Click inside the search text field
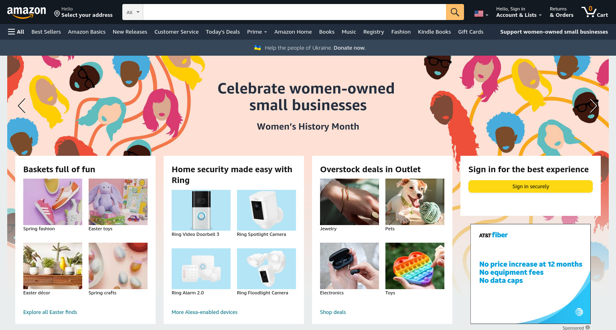This screenshot has width=616, height=330. (x=294, y=12)
